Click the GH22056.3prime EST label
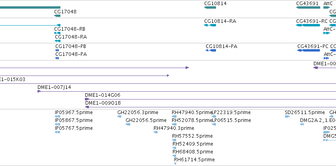 (x=138, y=113)
